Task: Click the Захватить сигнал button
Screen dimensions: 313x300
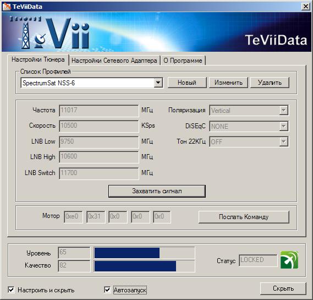Action: 157,191
